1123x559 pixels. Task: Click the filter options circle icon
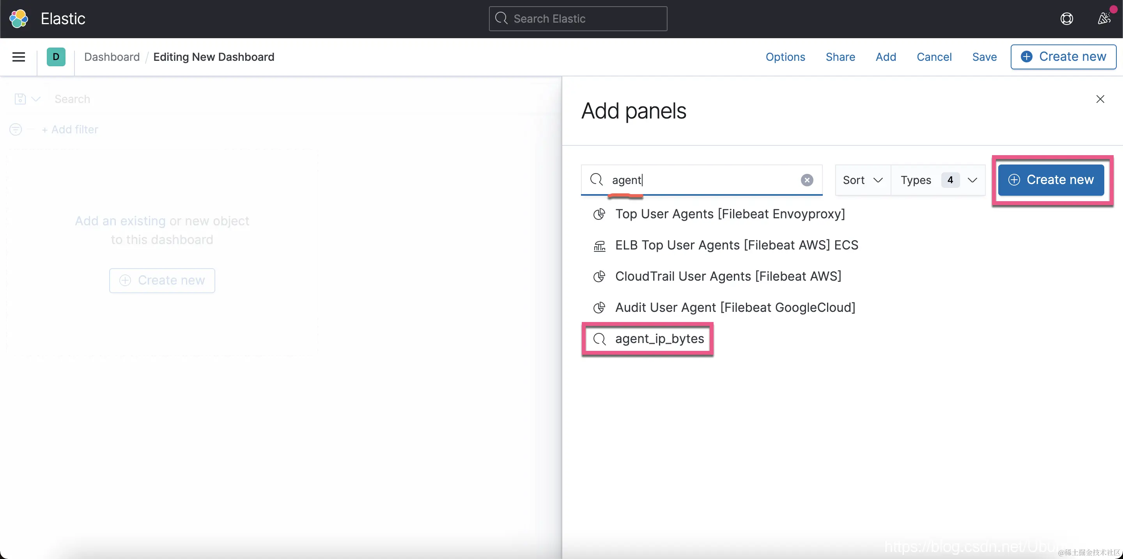click(x=16, y=129)
